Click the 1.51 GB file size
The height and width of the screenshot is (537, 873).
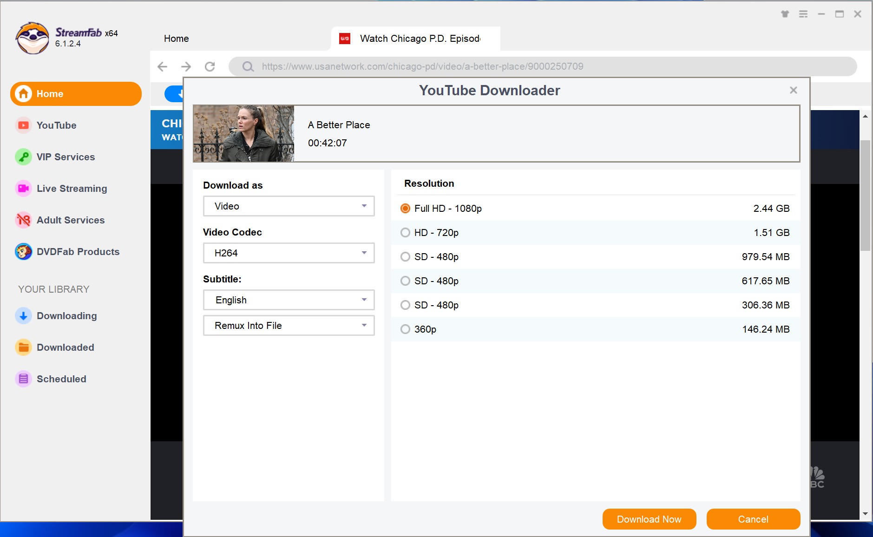771,233
